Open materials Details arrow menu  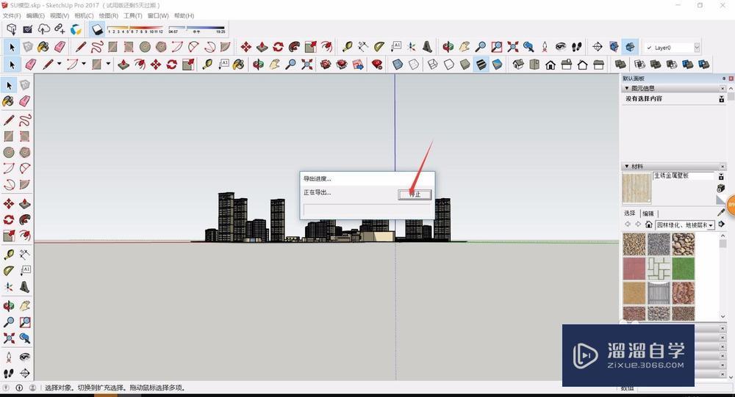[x=722, y=225]
